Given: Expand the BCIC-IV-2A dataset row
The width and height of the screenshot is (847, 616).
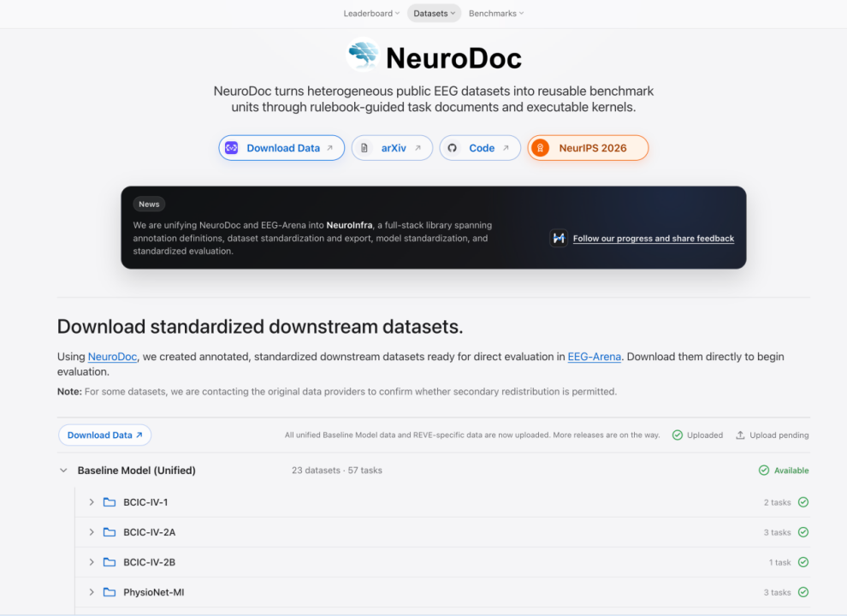Looking at the screenshot, I should coord(92,532).
